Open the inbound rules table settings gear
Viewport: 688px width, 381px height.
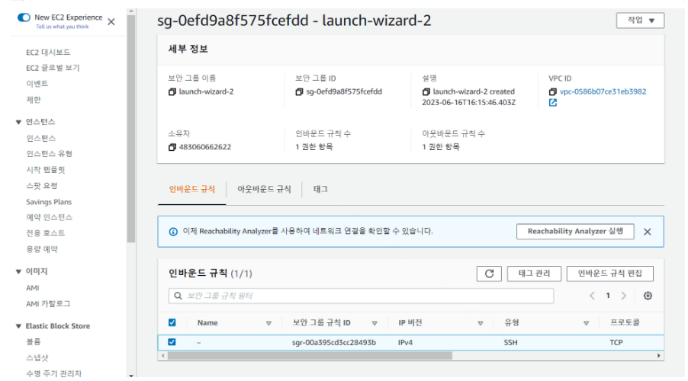tap(648, 296)
